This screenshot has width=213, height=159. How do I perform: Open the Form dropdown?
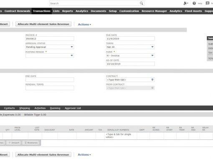pyautogui.click(x=130, y=55)
